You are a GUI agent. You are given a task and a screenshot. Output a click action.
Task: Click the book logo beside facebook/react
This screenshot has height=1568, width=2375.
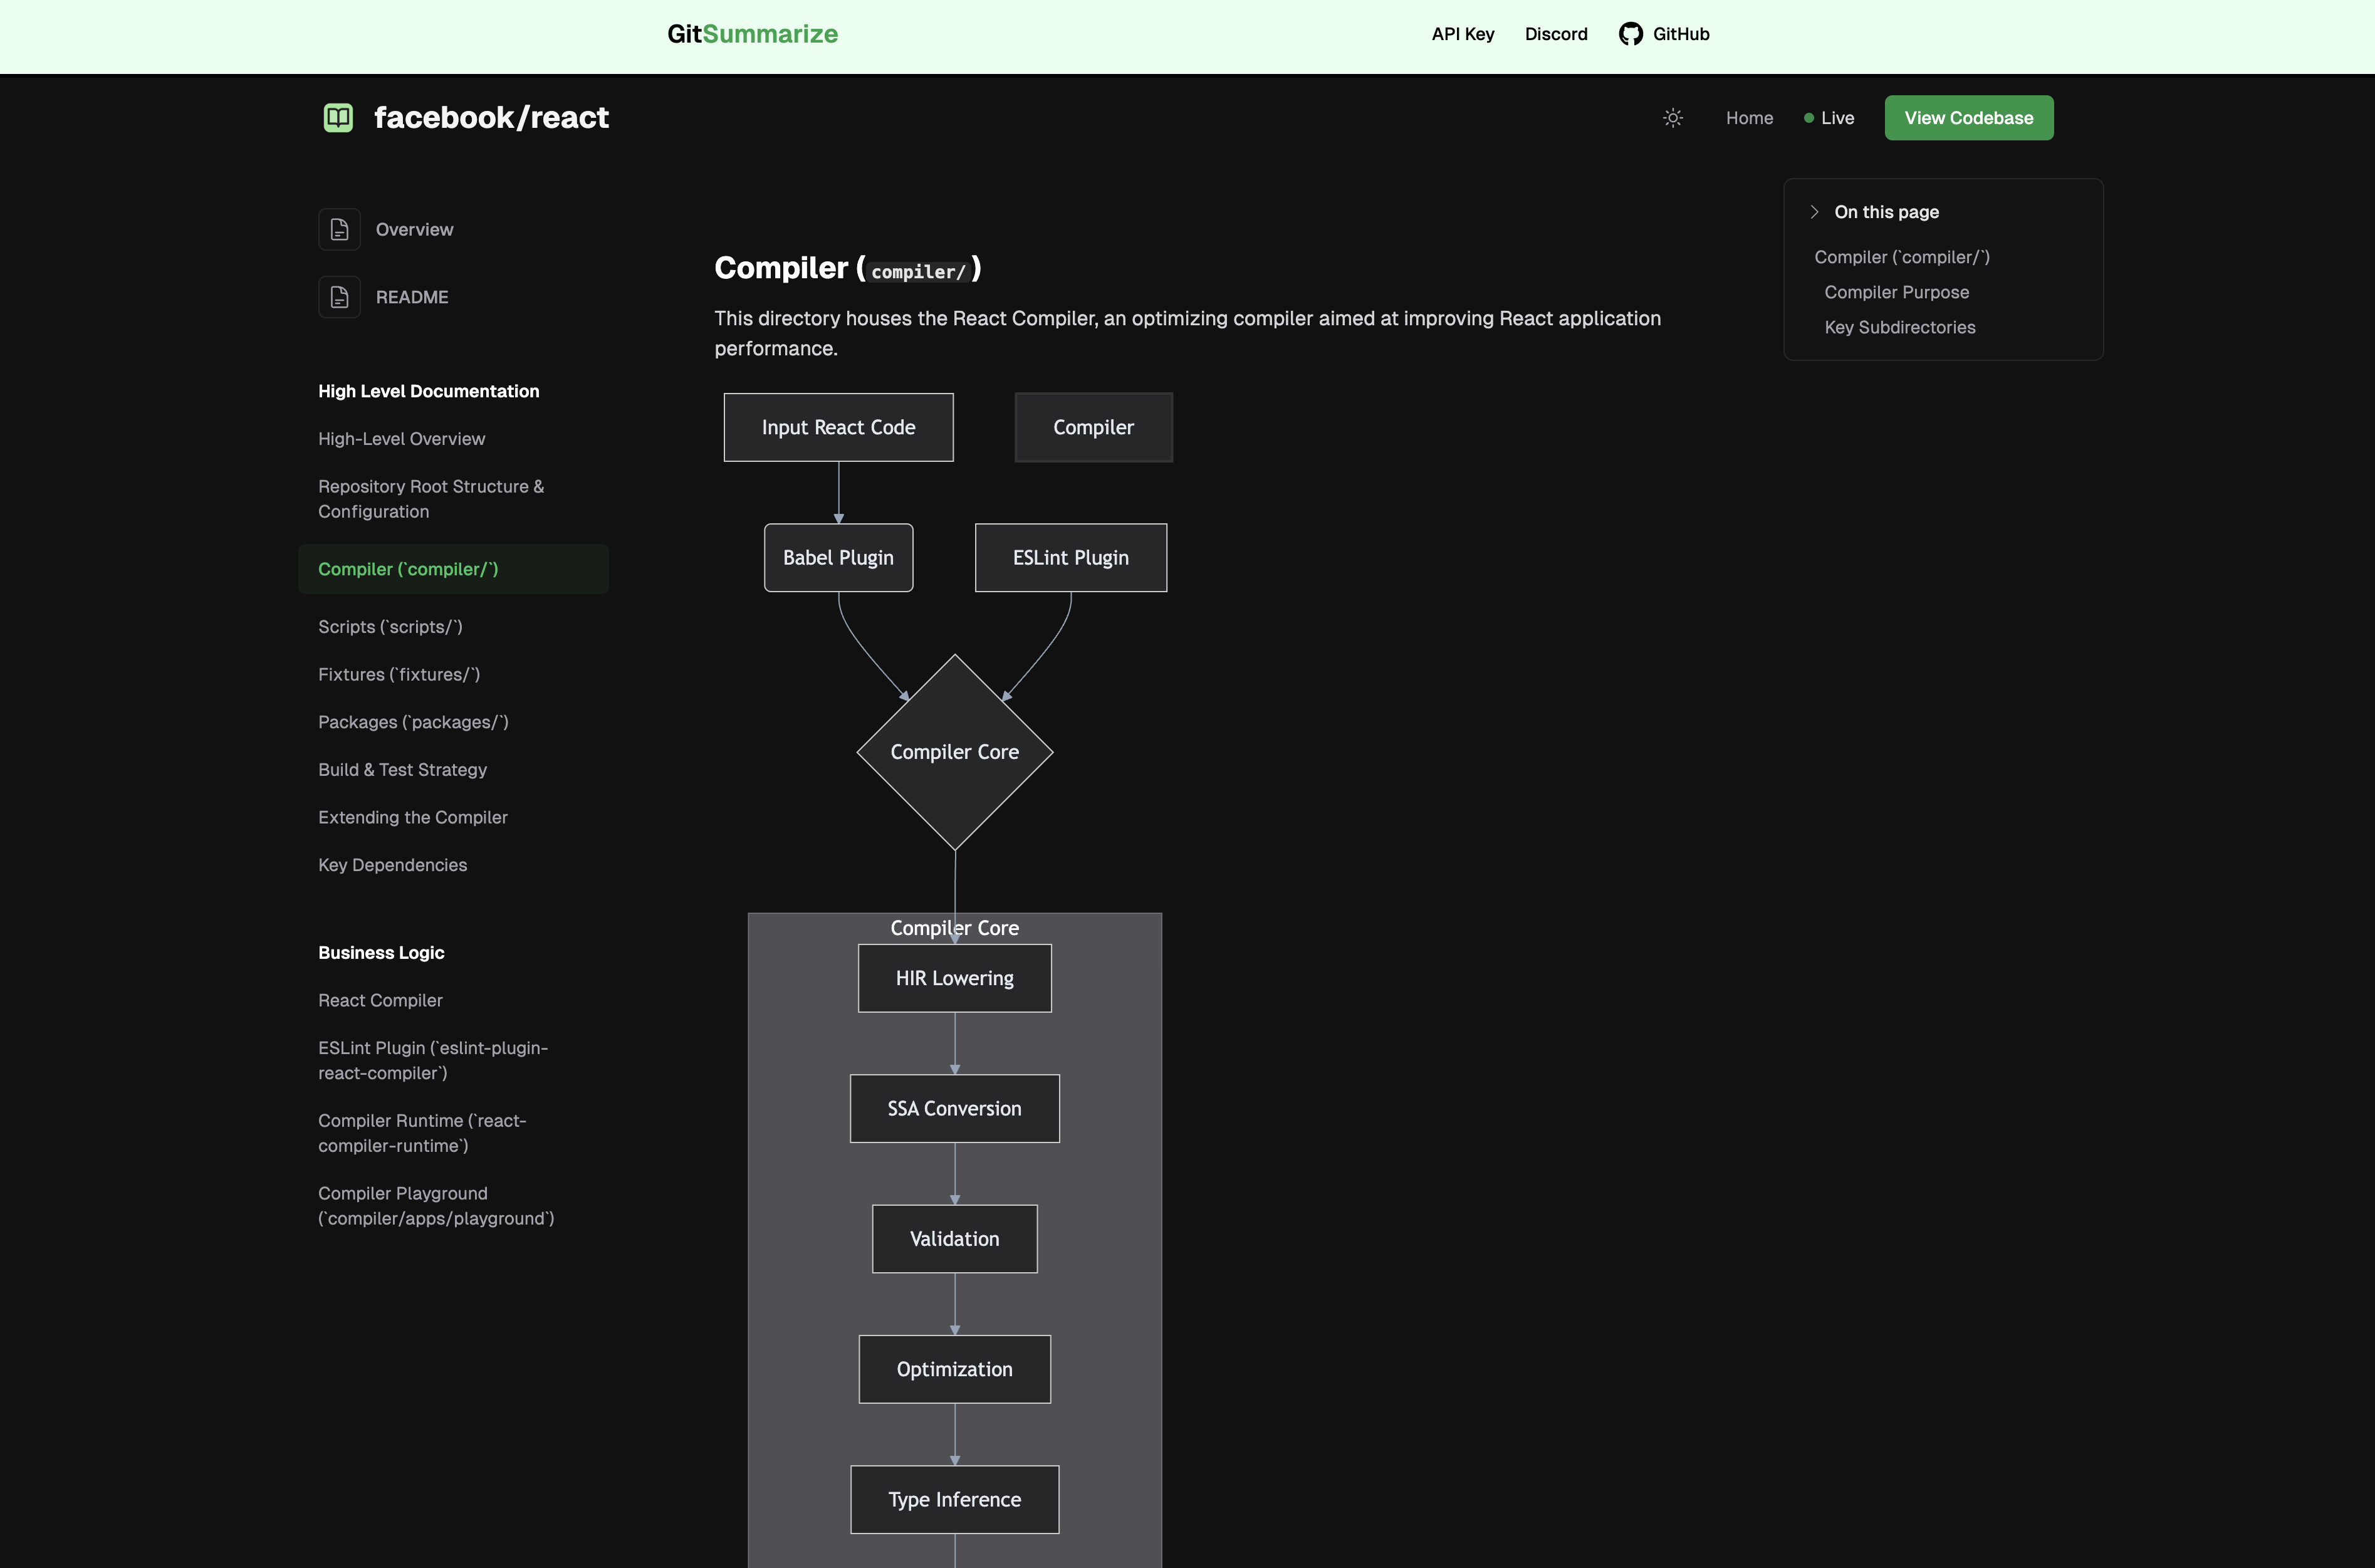click(x=338, y=118)
